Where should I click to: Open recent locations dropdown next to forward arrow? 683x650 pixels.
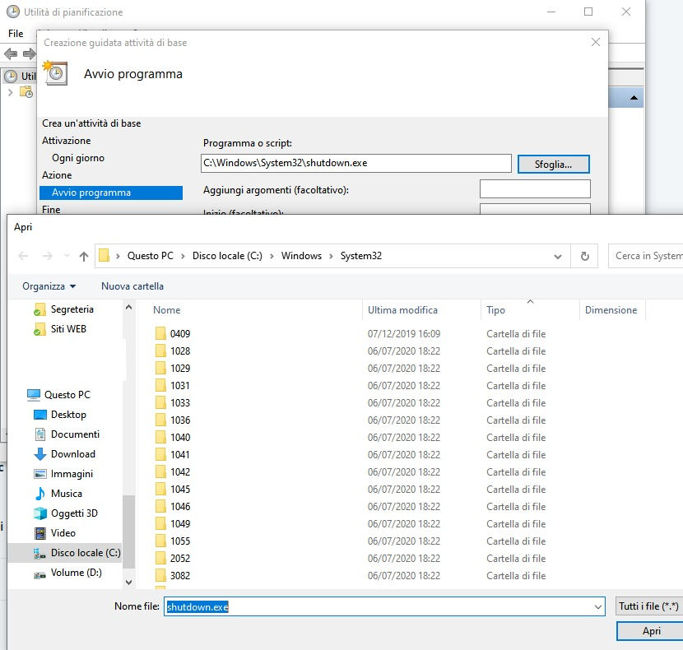[x=67, y=256]
